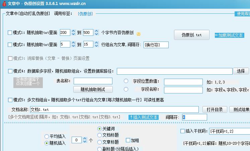Focus mode 5 间隔符 input field
This screenshot has height=151, width=250.
194,117
